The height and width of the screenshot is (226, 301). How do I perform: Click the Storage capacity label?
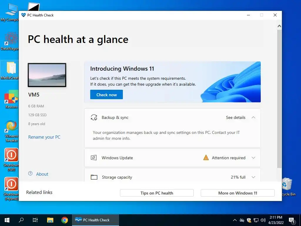[x=117, y=177]
